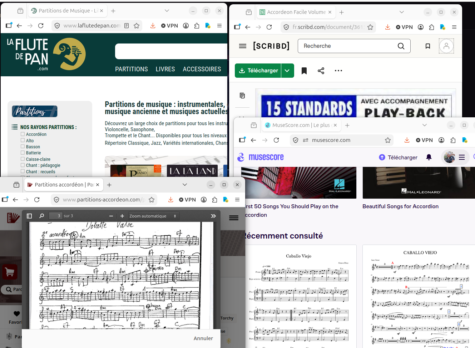
Task: List all tabs in partitions-accordeon window
Action: pos(184,185)
